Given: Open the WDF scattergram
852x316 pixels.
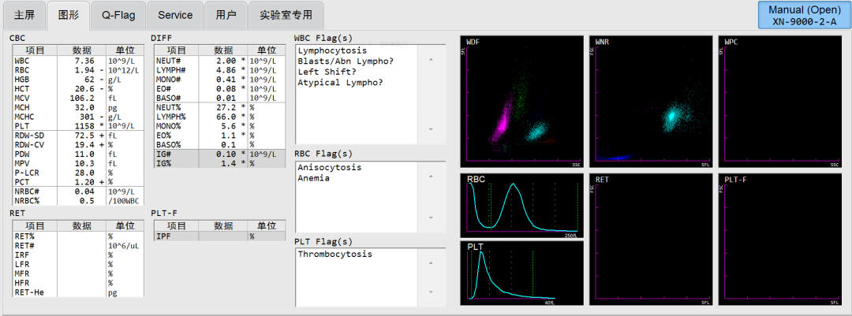Looking at the screenshot, I should pos(521,100).
